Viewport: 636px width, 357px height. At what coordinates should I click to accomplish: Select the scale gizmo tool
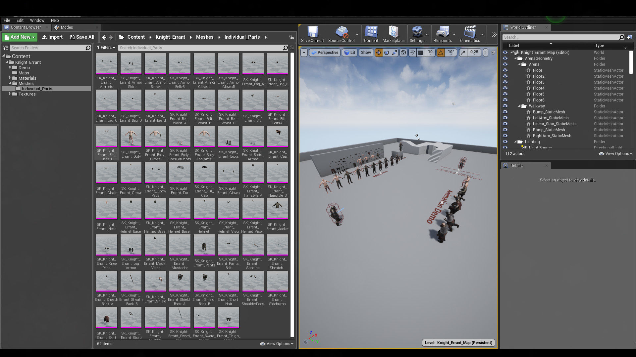click(x=395, y=53)
